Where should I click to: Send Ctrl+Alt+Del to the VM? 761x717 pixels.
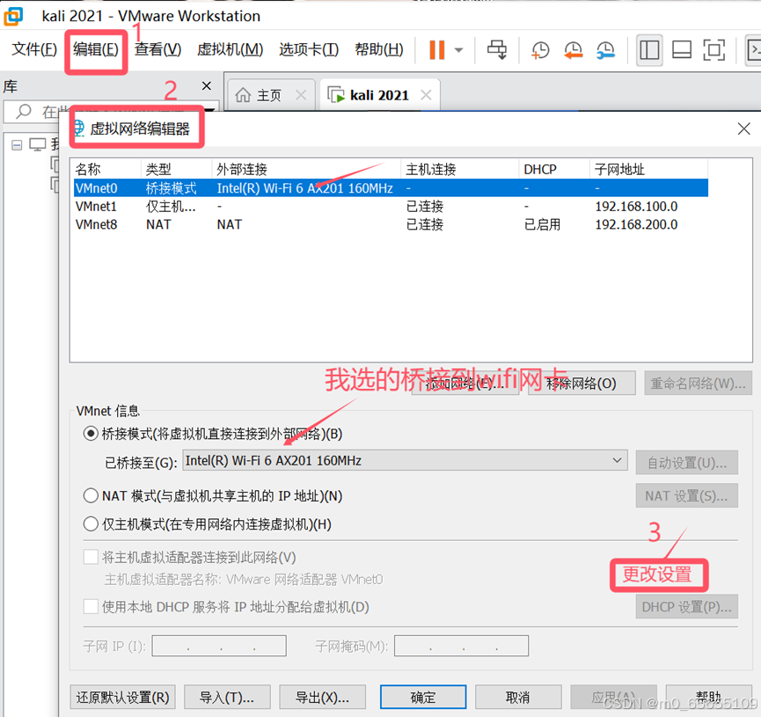click(497, 49)
